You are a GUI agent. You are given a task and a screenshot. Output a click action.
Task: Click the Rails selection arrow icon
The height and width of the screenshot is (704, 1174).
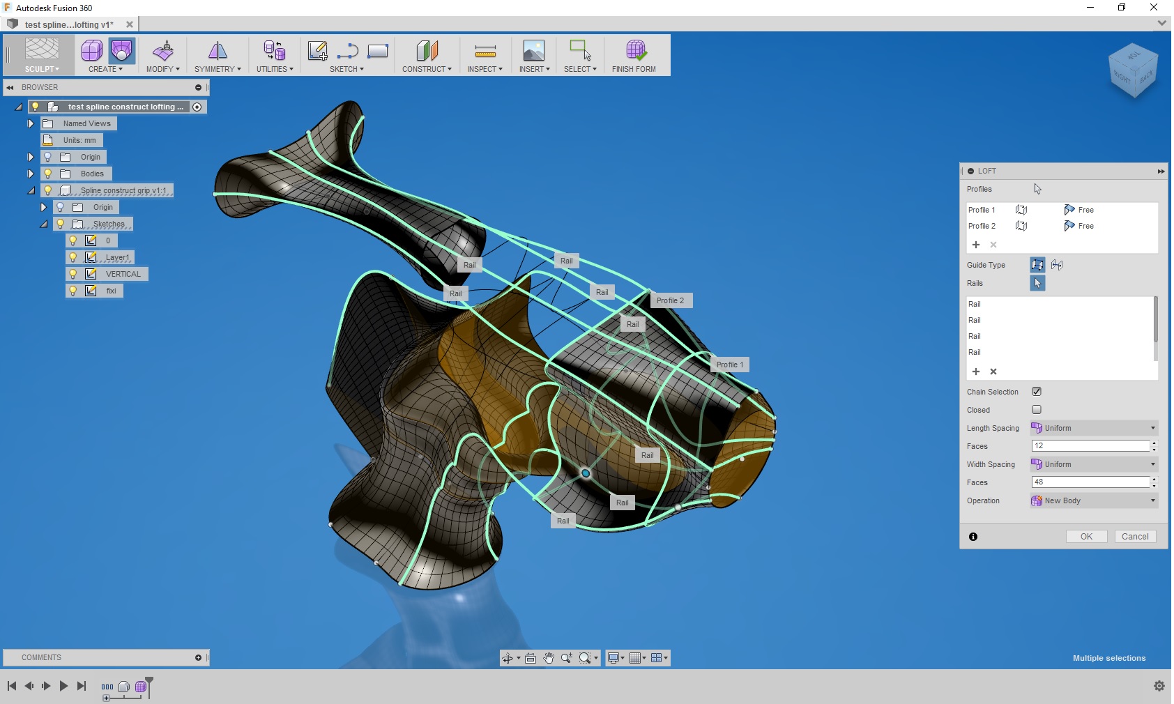point(1037,283)
